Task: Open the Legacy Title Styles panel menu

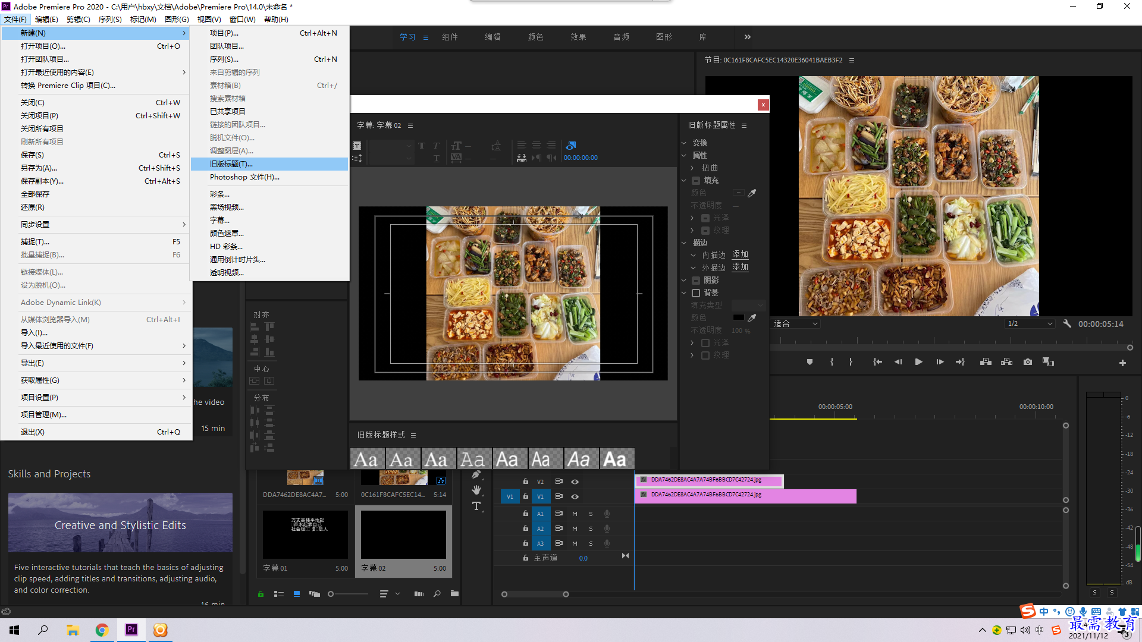Action: pyautogui.click(x=413, y=435)
